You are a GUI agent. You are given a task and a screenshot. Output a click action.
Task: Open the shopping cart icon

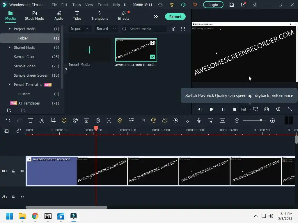coord(195,5)
